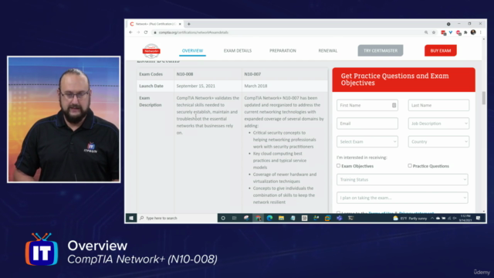The width and height of the screenshot is (494, 278).
Task: Click the browser address bar URL
Action: click(194, 32)
